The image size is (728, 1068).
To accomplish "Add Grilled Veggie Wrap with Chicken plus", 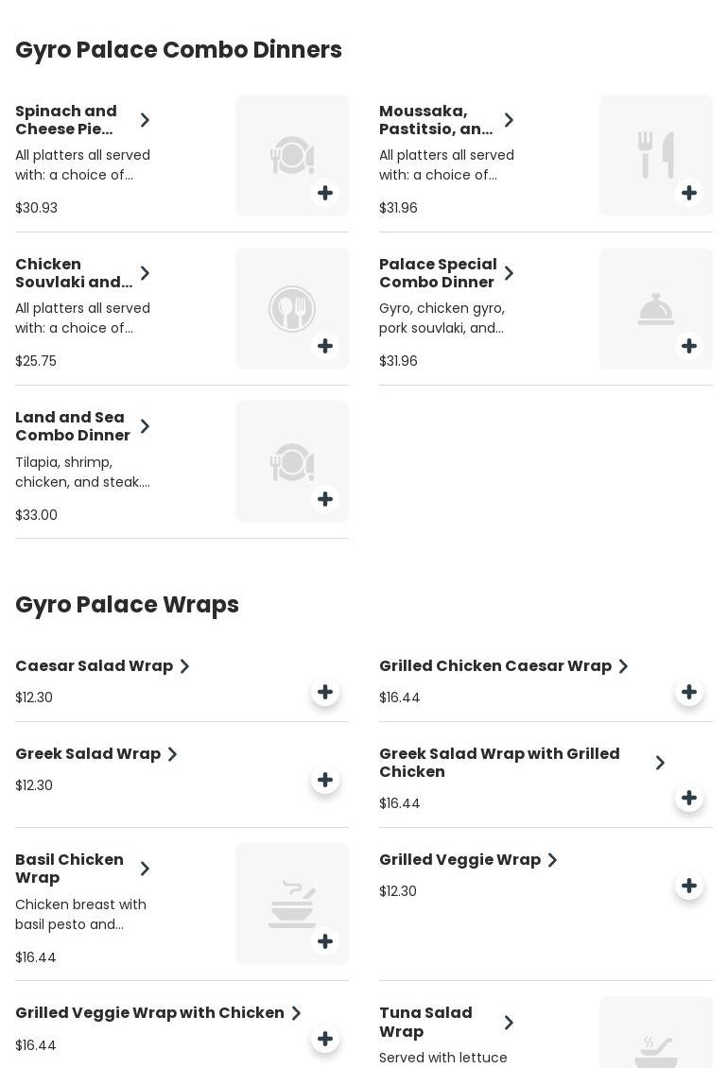I will click(325, 1039).
